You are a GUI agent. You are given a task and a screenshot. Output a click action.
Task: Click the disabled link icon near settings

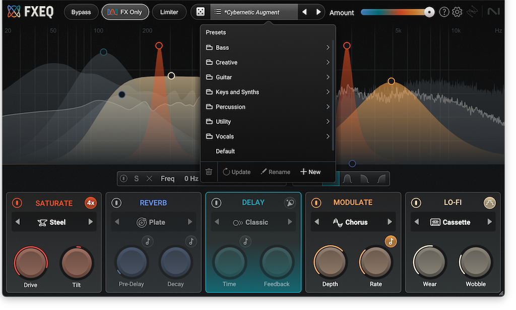(x=472, y=12)
